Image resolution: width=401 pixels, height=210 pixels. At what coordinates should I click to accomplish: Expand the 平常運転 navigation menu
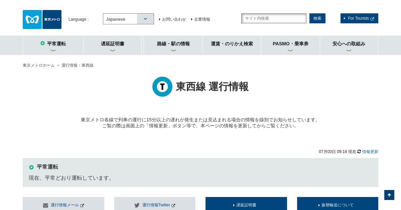pyautogui.click(x=53, y=45)
